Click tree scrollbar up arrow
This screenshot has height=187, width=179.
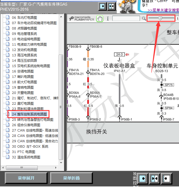click(x=61, y=17)
